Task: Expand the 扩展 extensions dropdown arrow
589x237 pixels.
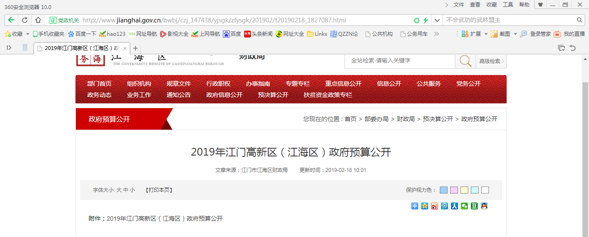Action: tap(486, 34)
